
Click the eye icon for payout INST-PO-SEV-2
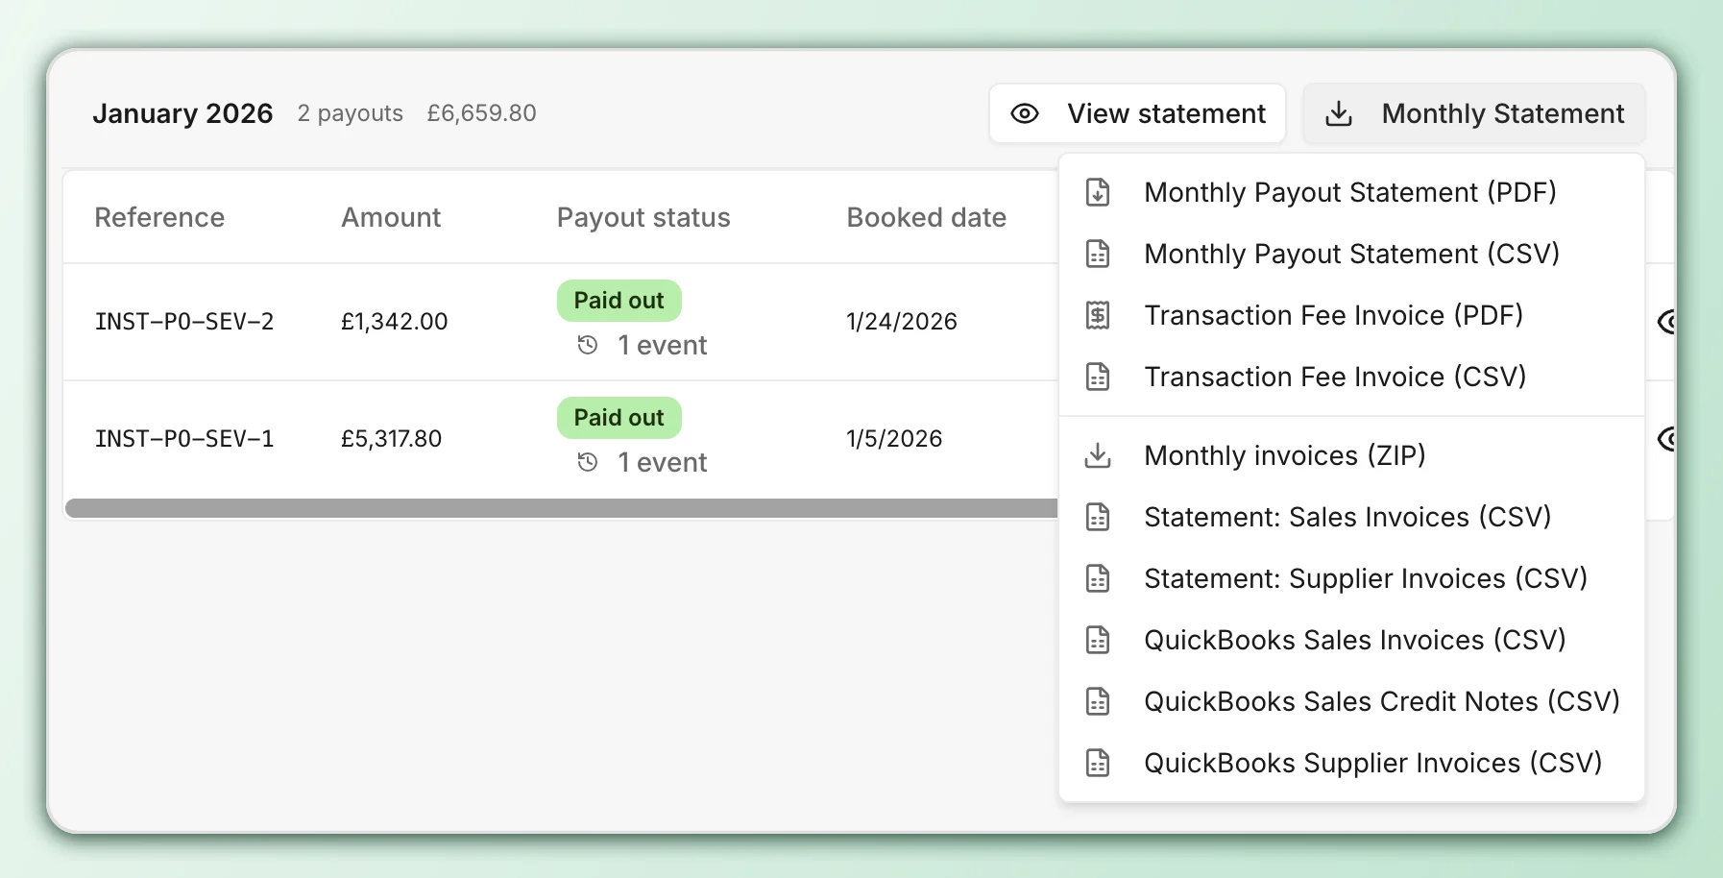coord(1667,322)
